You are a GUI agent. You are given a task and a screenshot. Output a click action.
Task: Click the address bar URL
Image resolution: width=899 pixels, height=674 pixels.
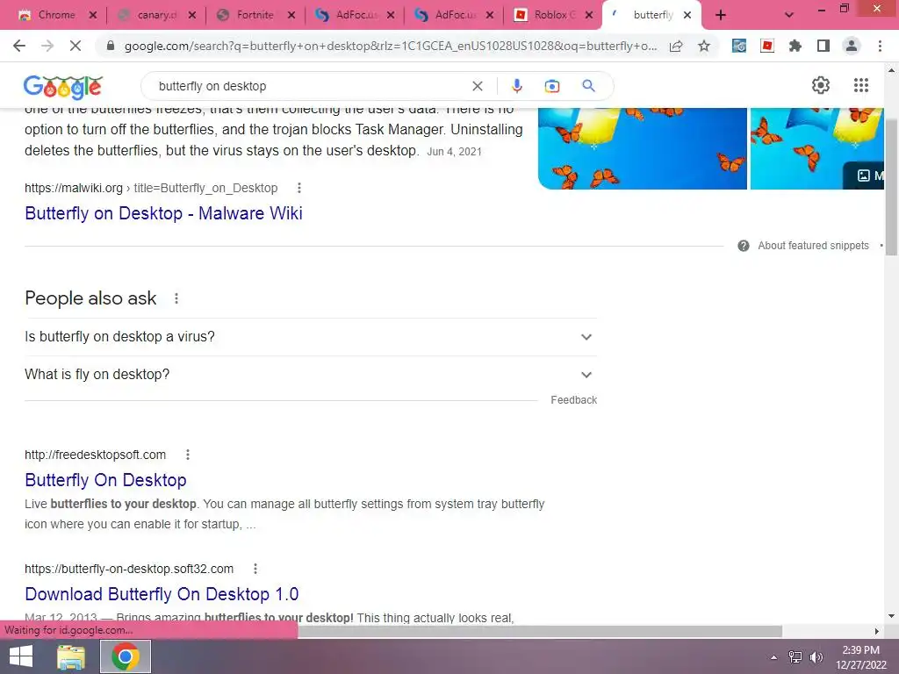[391, 46]
